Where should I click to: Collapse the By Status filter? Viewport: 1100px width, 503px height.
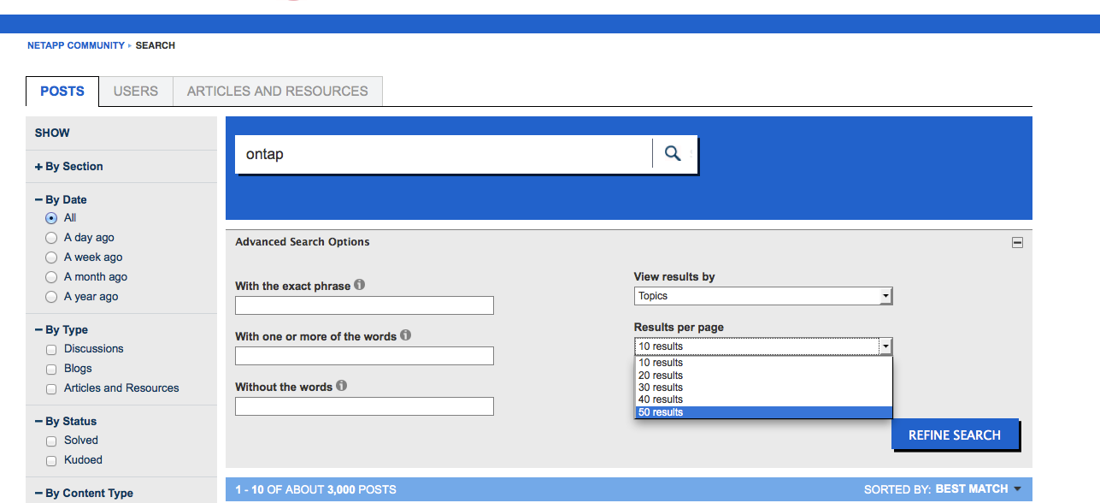66,421
